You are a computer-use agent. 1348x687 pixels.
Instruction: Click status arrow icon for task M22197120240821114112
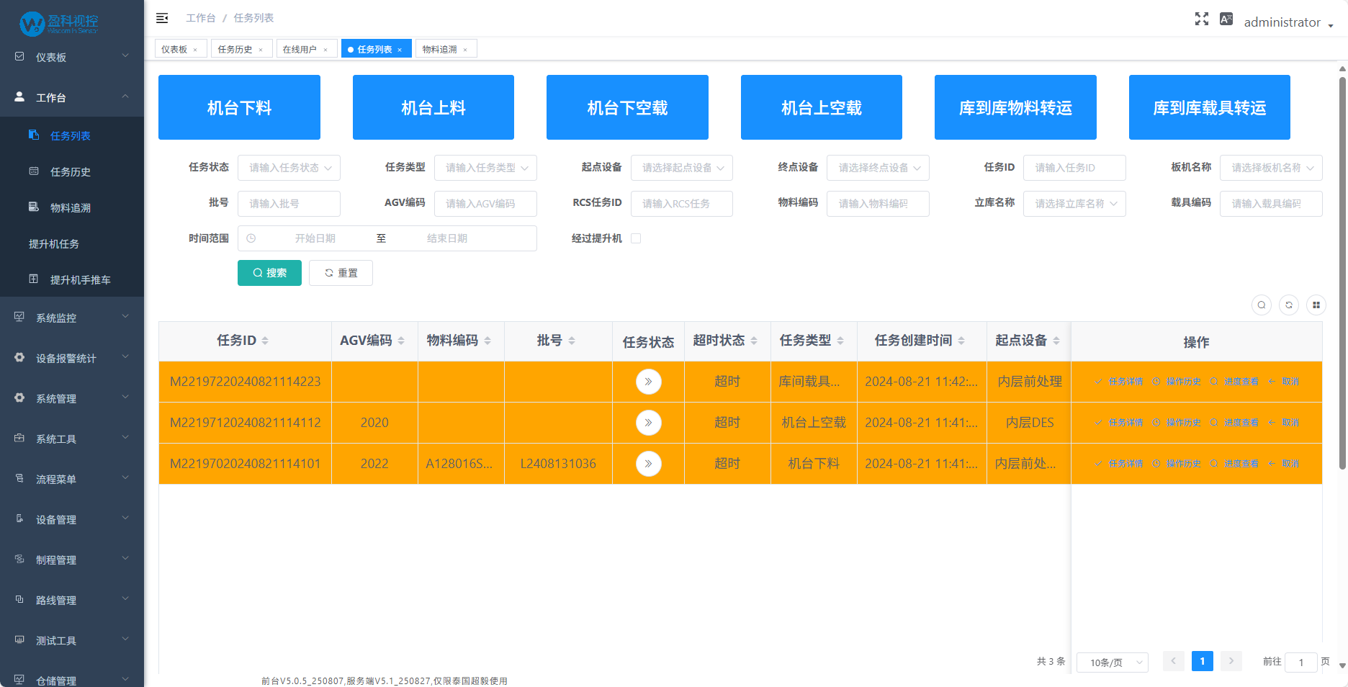(649, 423)
